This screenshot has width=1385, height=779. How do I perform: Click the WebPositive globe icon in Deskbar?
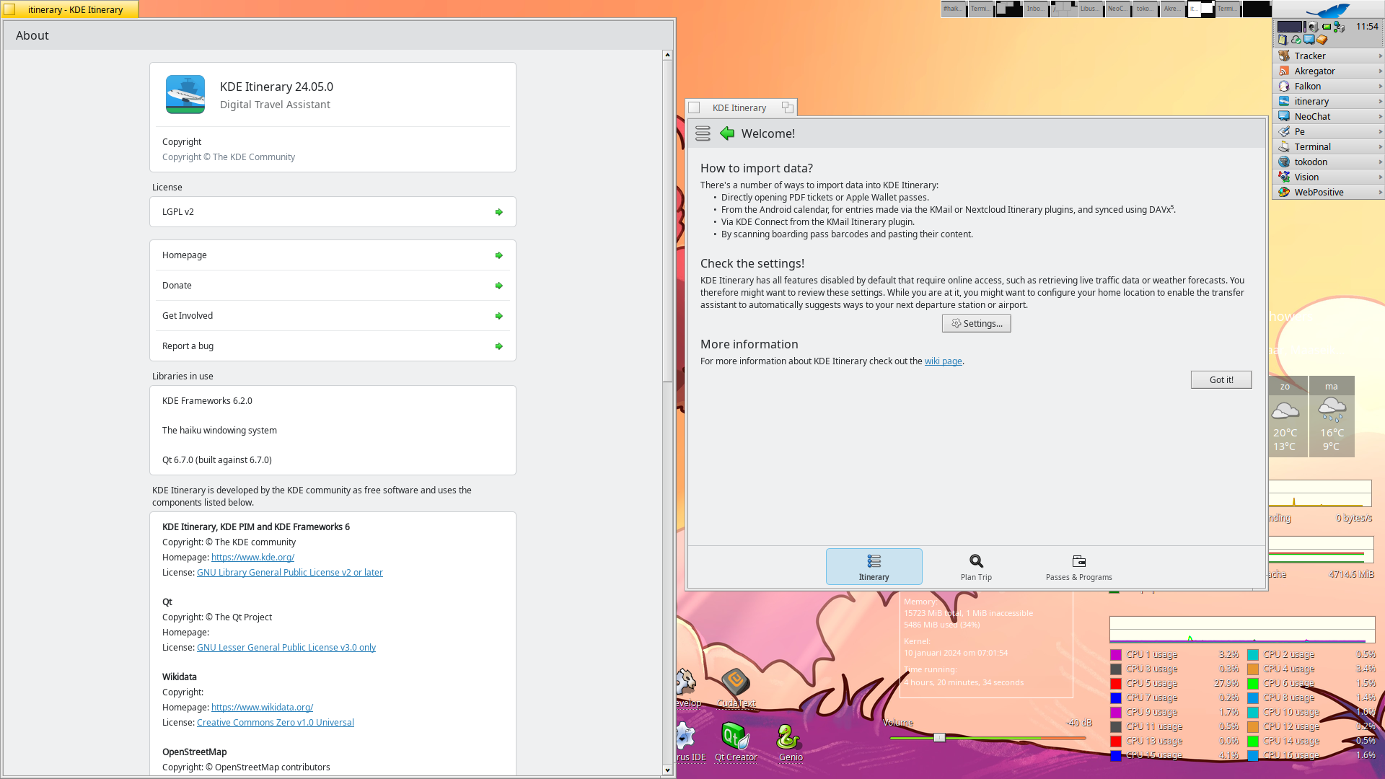1284,193
